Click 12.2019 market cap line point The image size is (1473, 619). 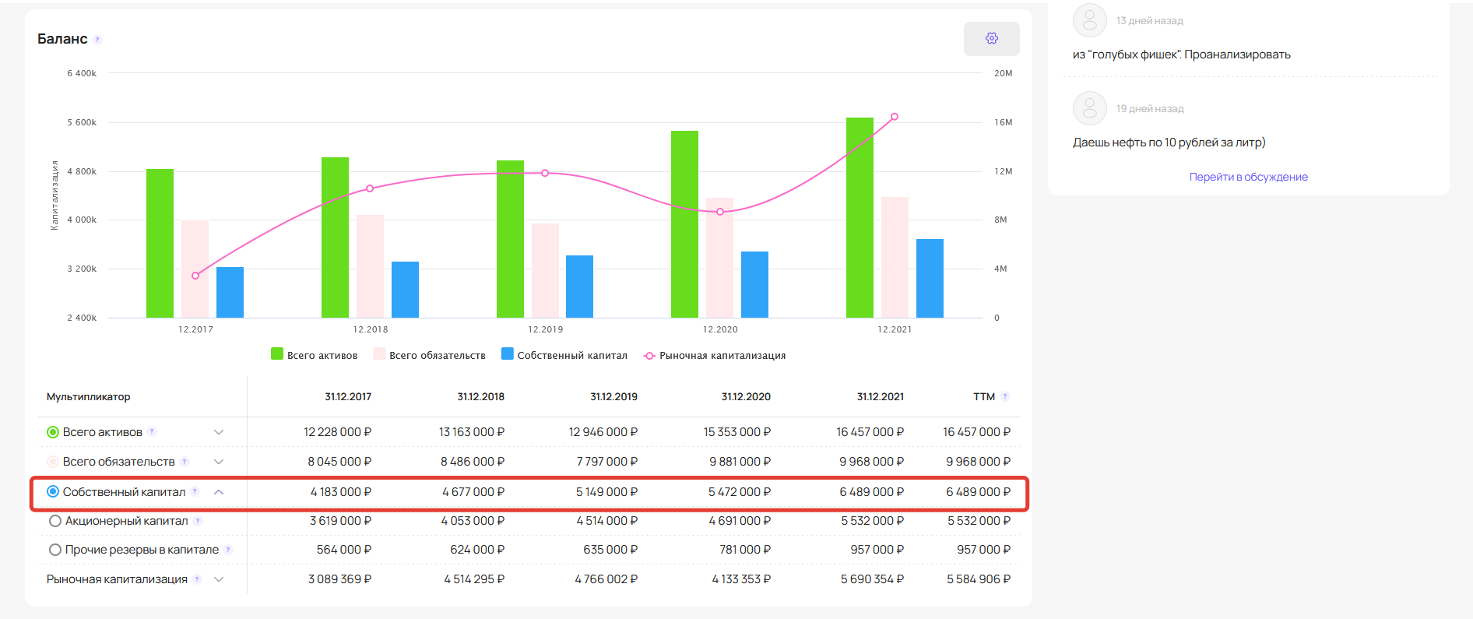point(545,173)
